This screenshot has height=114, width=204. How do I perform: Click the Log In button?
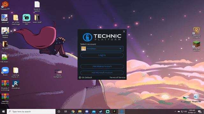[102, 55]
